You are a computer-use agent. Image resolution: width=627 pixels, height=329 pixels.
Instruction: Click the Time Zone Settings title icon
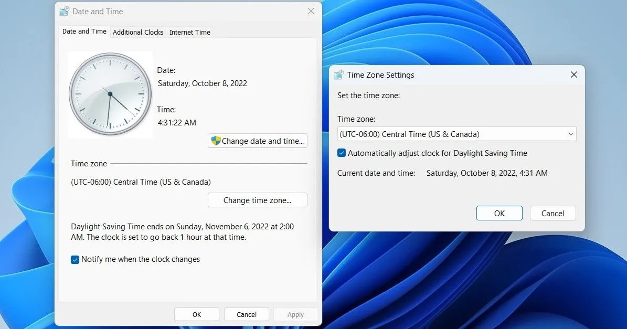(x=339, y=75)
